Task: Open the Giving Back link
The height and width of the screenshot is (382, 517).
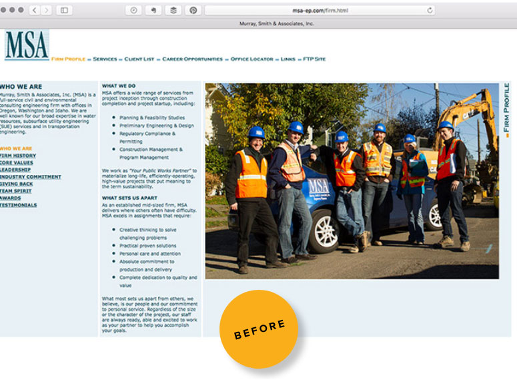Action: pyautogui.click(x=17, y=184)
